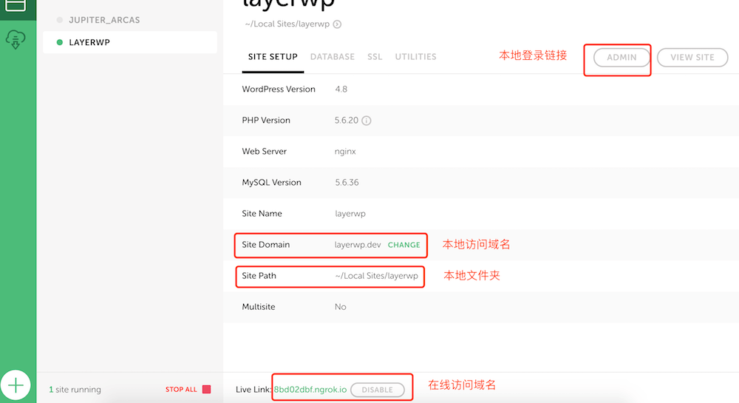Click the Change link next to layerwp.dev
739x403 pixels.
[403, 245]
